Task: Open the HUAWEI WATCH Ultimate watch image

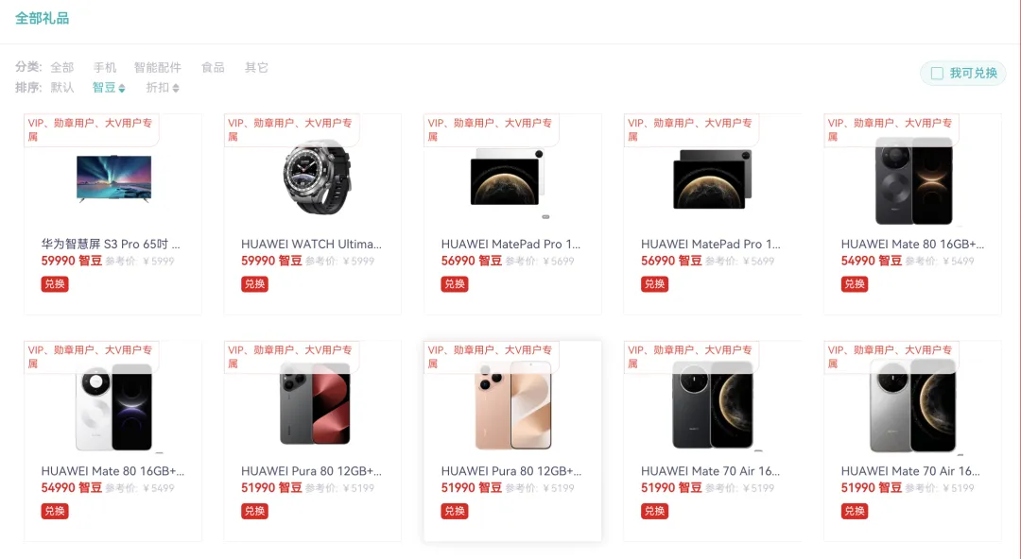Action: [x=317, y=178]
